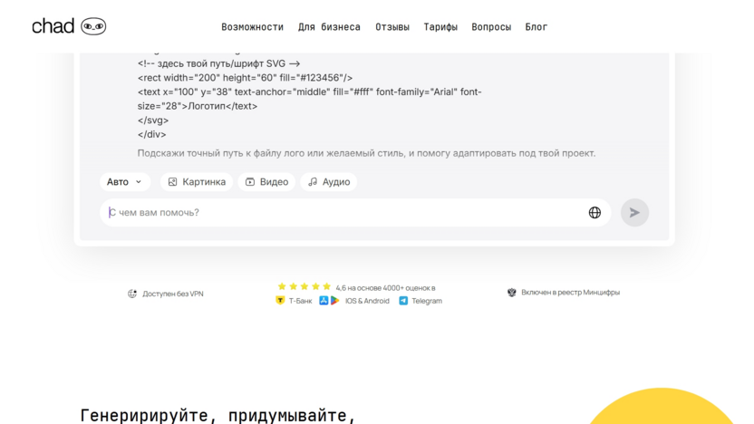
Task: Click the Минцифры emblem icon
Action: (512, 293)
